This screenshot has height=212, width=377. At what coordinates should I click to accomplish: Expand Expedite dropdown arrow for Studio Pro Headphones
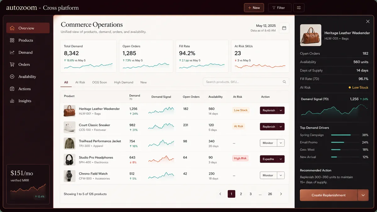click(x=281, y=159)
